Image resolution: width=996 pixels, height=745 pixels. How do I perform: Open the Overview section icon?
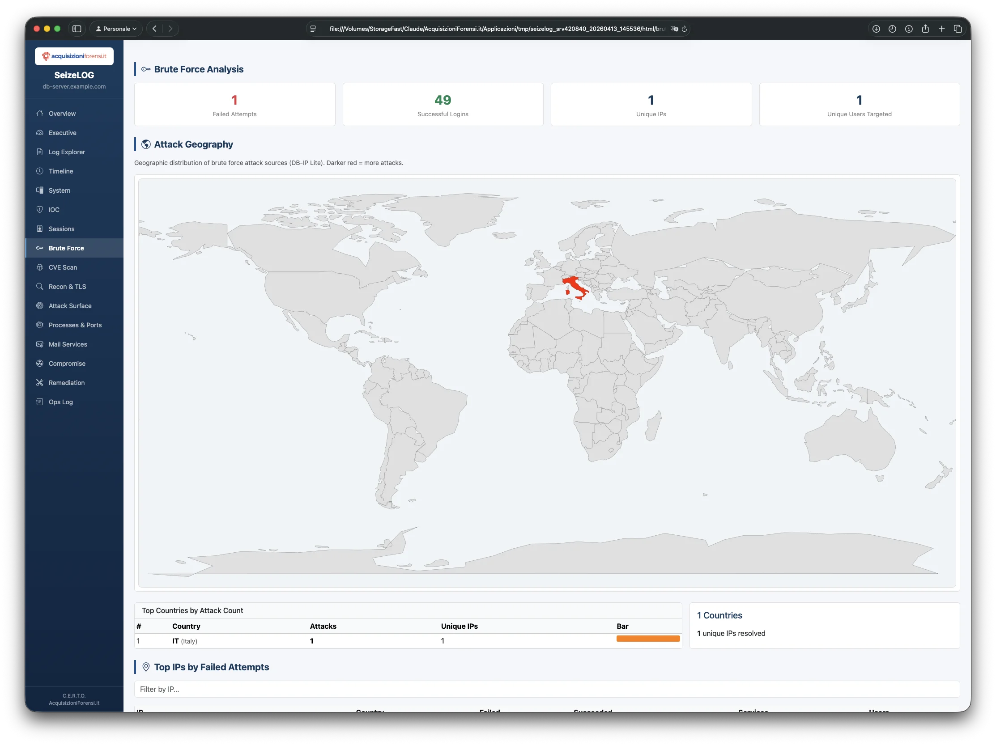point(40,114)
